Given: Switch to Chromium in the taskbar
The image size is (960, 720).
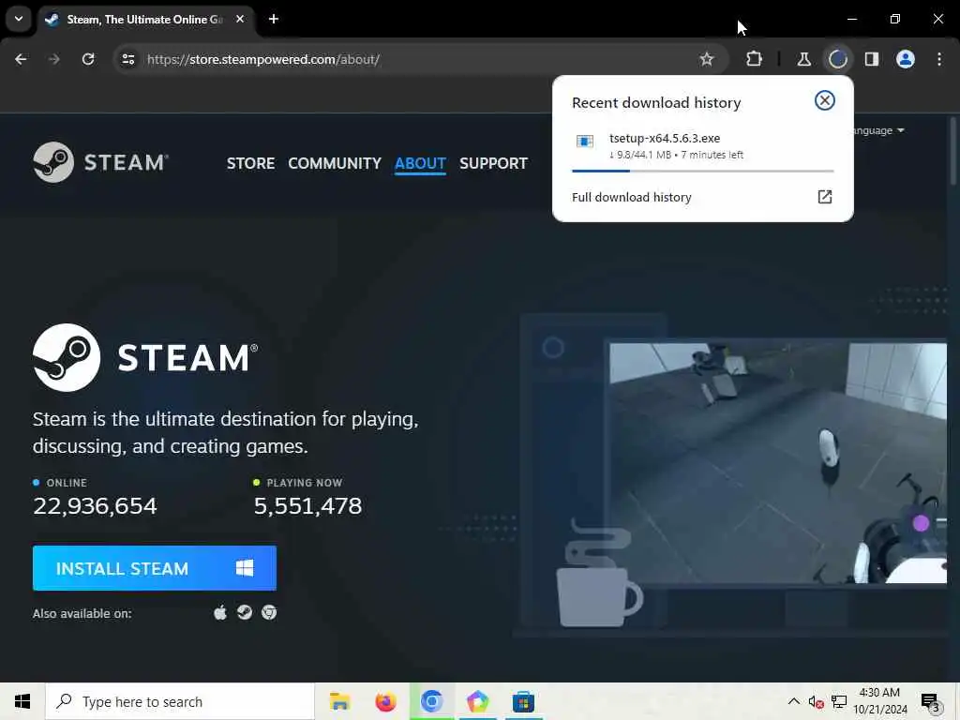Looking at the screenshot, I should point(431,701).
